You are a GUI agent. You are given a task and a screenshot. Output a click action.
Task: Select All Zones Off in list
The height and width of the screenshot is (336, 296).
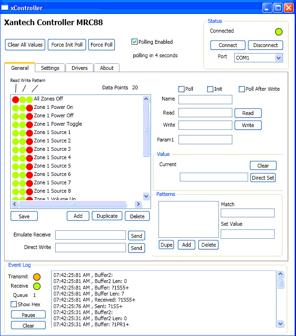coord(48,99)
